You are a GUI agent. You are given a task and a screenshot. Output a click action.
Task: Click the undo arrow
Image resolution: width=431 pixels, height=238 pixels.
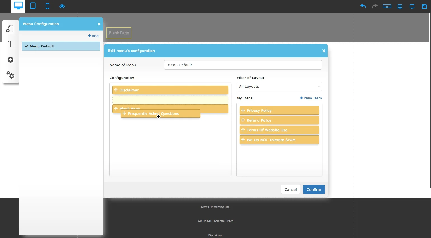(x=363, y=6)
